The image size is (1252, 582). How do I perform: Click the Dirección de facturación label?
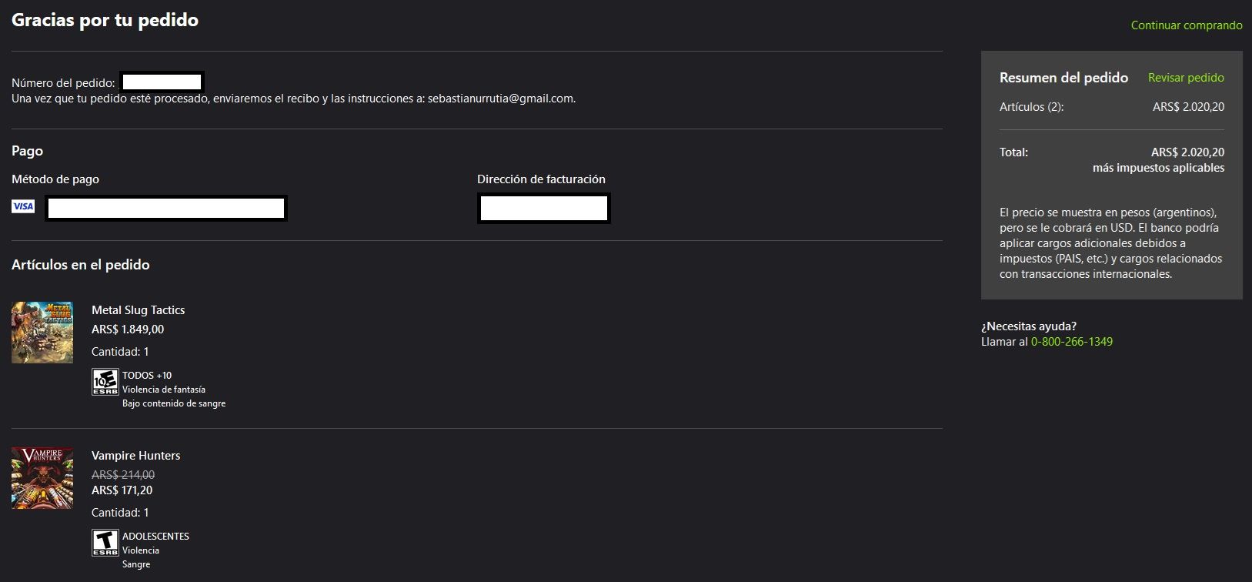(541, 179)
